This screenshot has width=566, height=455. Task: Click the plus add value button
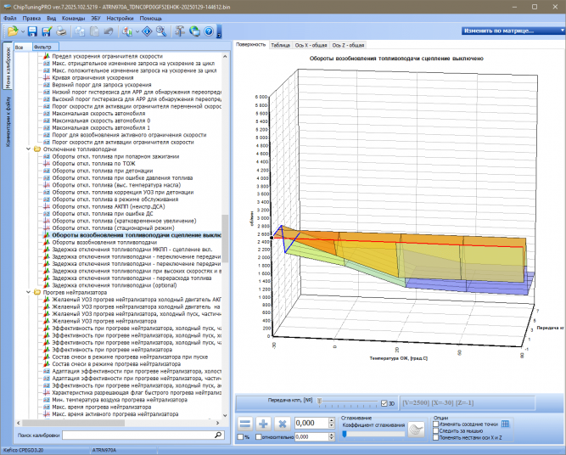[x=264, y=424]
